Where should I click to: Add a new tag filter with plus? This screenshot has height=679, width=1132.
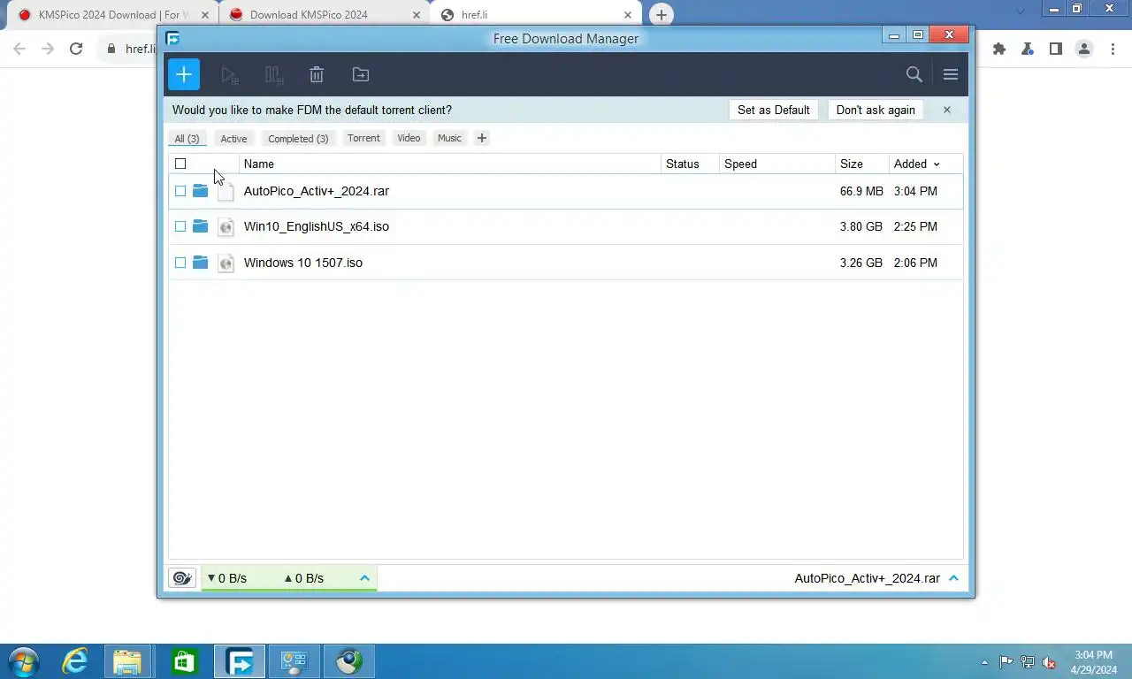[x=481, y=138]
